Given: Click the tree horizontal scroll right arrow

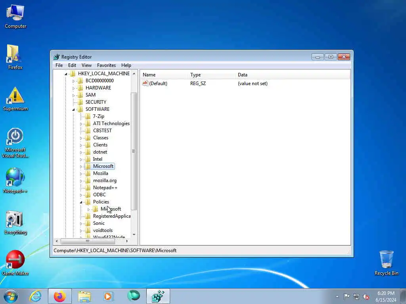Looking at the screenshot, I should click(127, 241).
